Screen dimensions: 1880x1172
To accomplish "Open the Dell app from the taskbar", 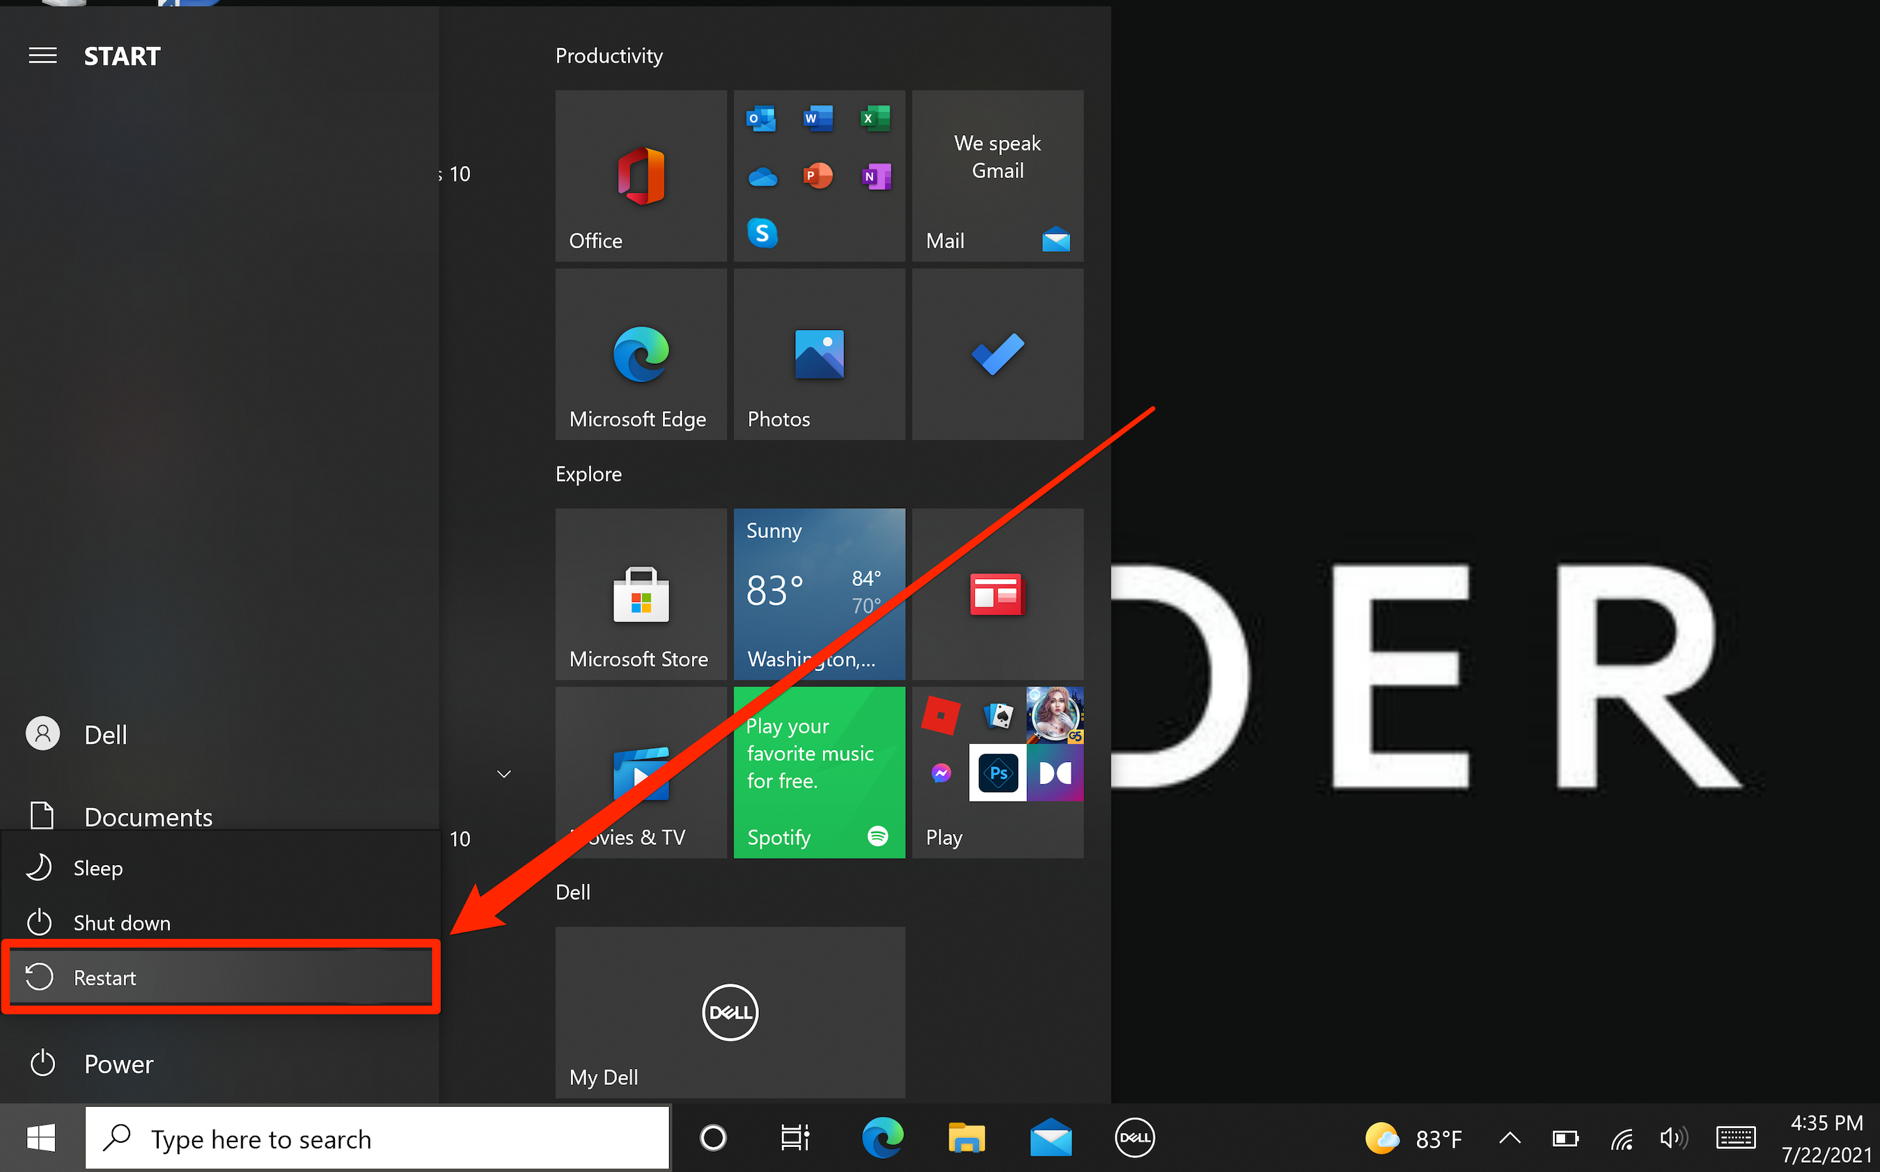I will click(1135, 1138).
